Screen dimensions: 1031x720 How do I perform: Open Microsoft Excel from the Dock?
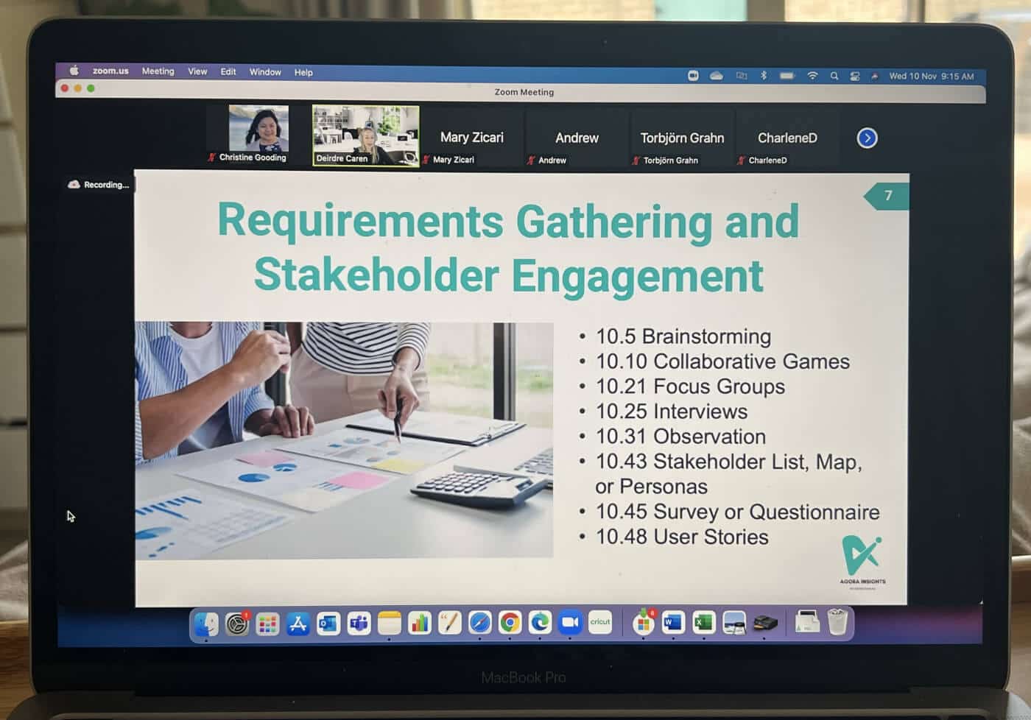click(703, 624)
